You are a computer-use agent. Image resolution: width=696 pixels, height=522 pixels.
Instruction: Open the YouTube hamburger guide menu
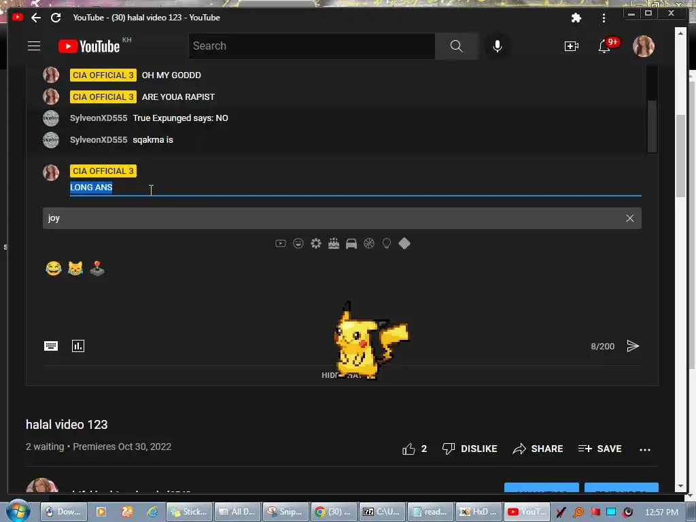tap(34, 46)
